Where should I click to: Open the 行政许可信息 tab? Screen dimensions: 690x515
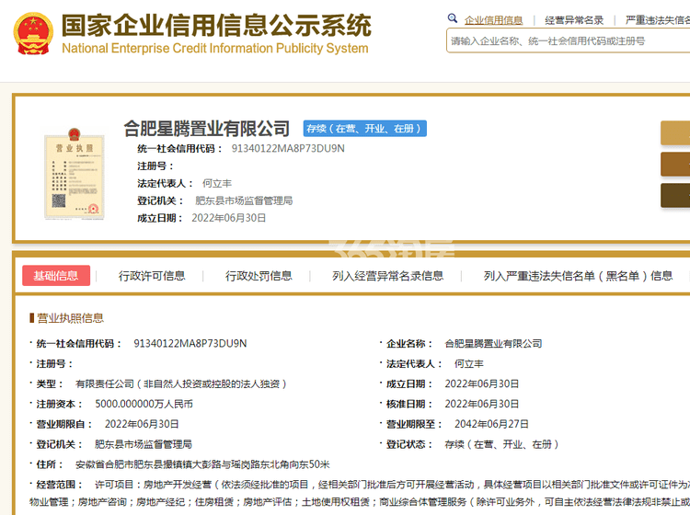coord(152,275)
